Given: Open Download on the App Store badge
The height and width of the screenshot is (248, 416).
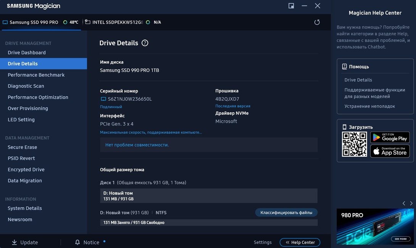Looking at the screenshot, I should [390, 151].
